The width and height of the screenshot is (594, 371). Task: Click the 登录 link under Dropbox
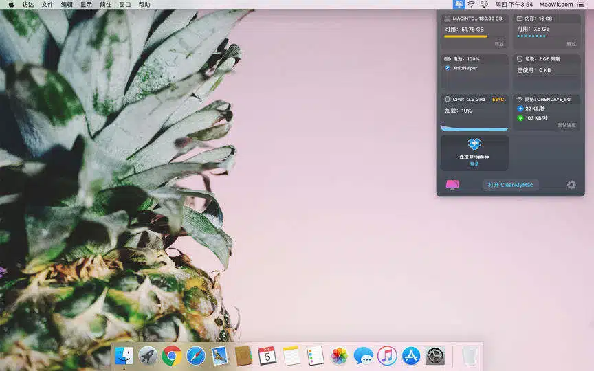click(474, 164)
